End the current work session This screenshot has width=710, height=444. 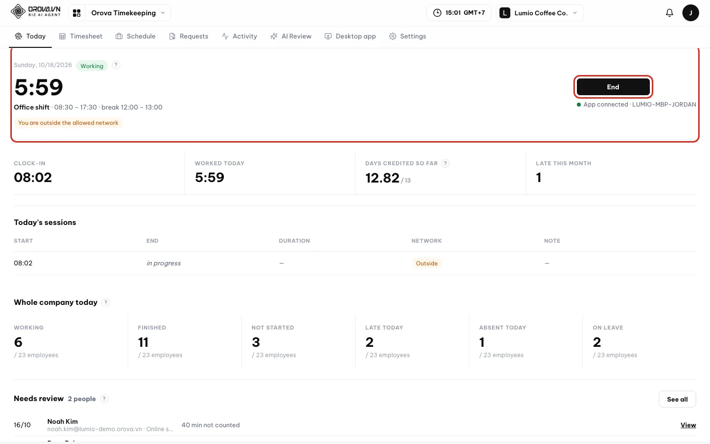tap(613, 87)
